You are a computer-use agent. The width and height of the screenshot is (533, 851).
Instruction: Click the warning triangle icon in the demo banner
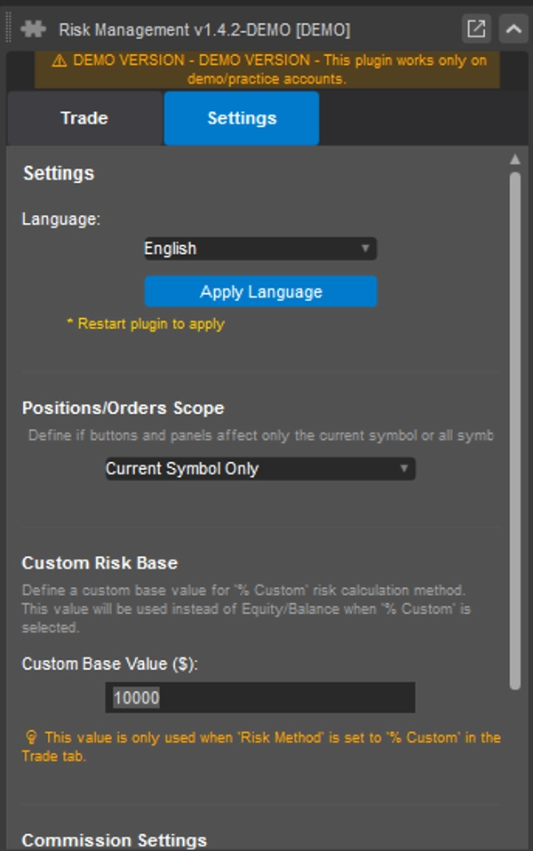click(60, 60)
